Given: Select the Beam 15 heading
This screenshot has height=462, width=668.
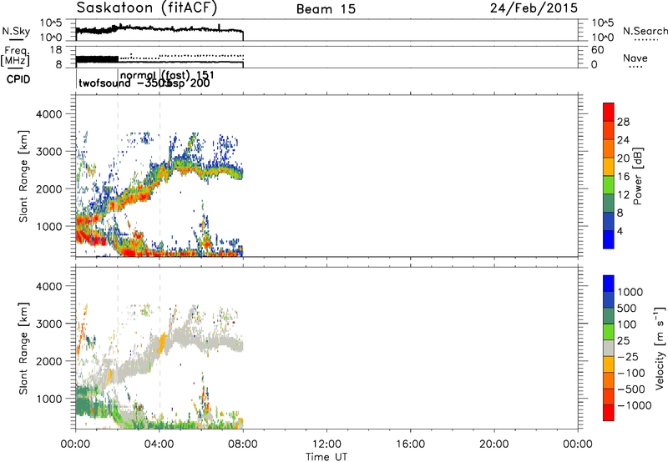Looking at the screenshot, I should [326, 9].
